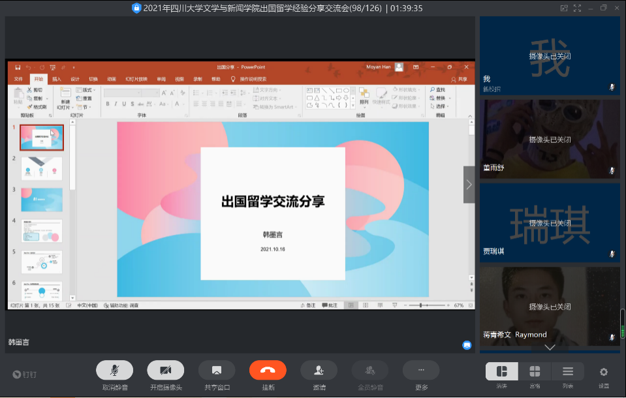626x398 pixels.
Task: Unmute microphone with 取消静音 button
Action: pos(114,370)
